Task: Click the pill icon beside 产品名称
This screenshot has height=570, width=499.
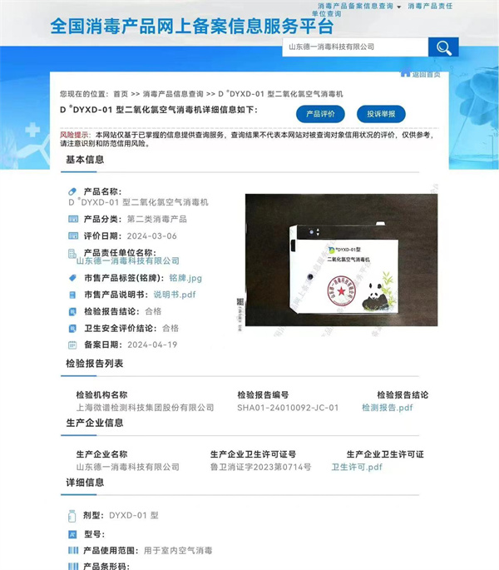Action: tap(72, 191)
